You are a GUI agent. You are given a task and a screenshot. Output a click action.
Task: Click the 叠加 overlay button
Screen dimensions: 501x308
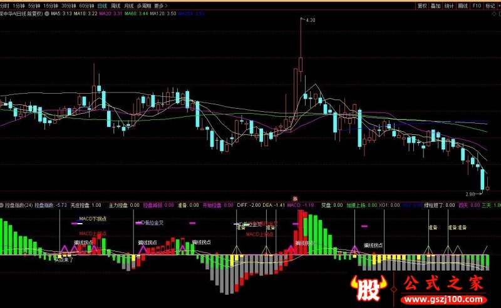[435, 5]
